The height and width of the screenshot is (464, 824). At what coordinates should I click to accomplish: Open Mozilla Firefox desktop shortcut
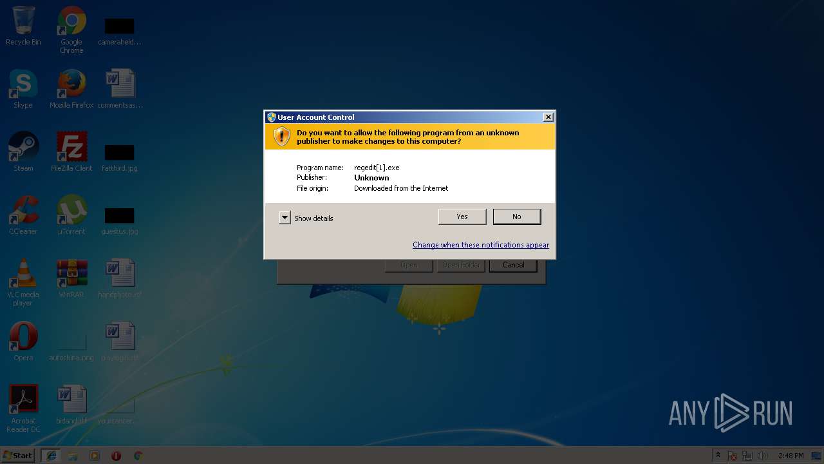click(x=71, y=90)
